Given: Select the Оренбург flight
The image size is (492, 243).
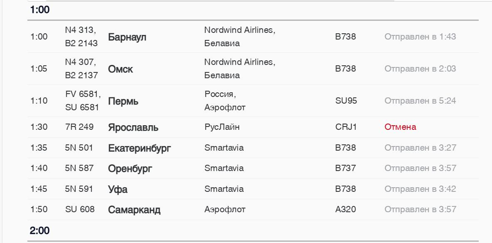Looking at the screenshot, I should [130, 169].
